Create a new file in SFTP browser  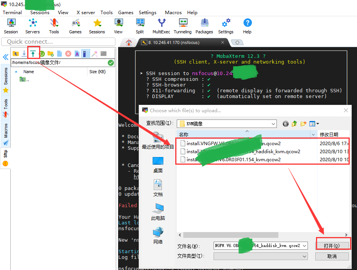[x=59, y=54]
